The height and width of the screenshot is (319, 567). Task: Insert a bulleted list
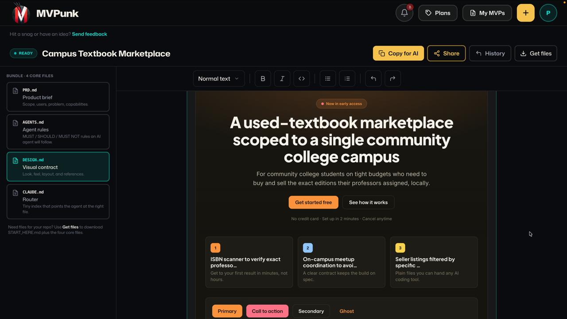click(328, 78)
